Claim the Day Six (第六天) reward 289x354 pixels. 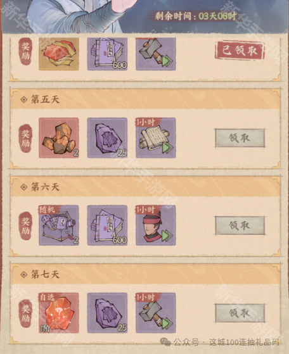(x=240, y=225)
